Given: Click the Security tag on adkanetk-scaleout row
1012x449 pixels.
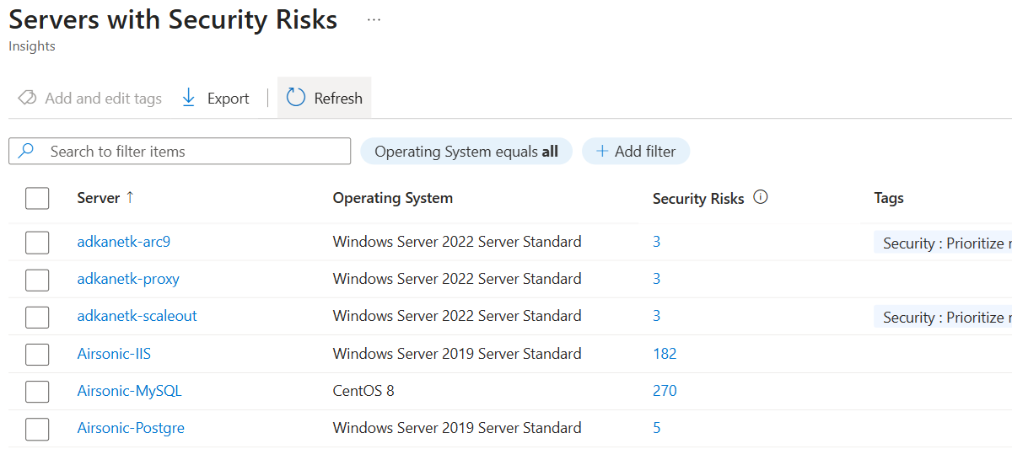Looking at the screenshot, I should [x=943, y=318].
